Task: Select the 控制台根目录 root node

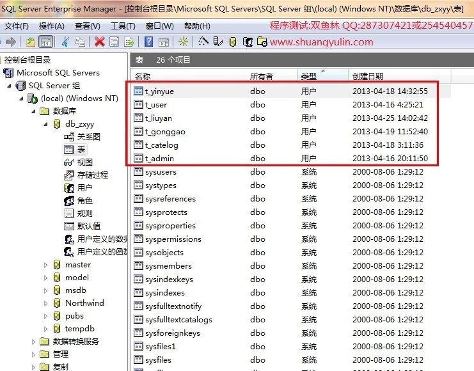Action: tap(28, 60)
